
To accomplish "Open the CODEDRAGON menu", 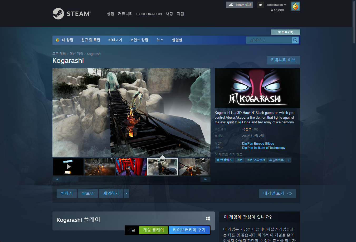I will tap(149, 14).
